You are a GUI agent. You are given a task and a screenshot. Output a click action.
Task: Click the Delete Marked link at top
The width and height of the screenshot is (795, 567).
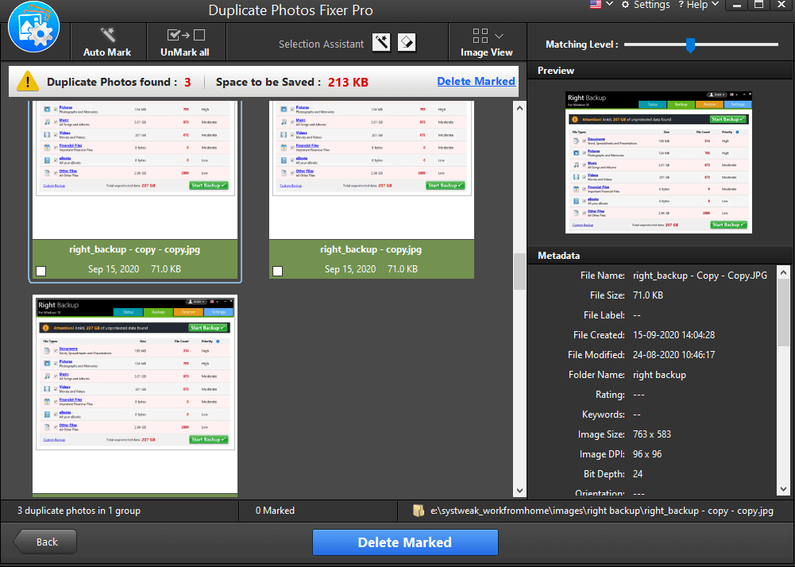pos(476,81)
